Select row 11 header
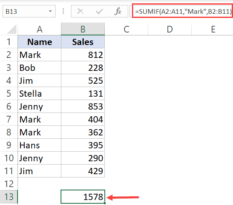The width and height of the screenshot is (233, 205). click(9, 171)
